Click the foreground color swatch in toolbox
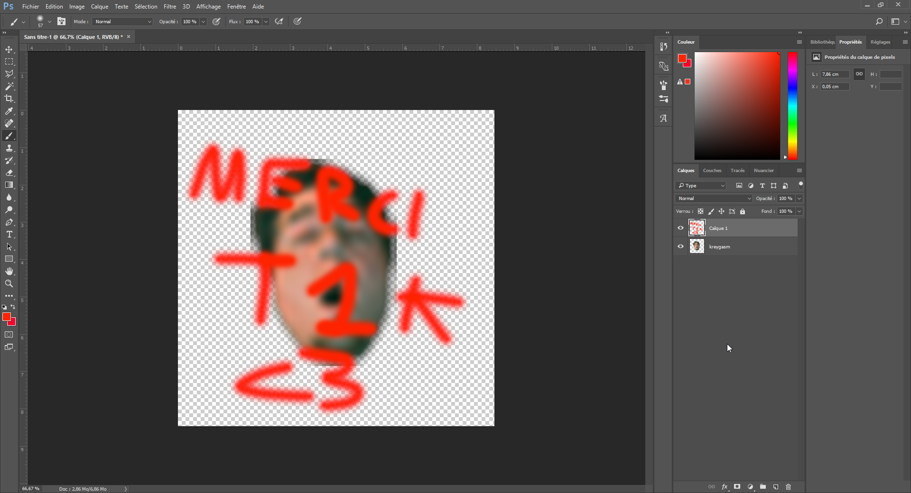The width and height of the screenshot is (911, 493). click(7, 317)
